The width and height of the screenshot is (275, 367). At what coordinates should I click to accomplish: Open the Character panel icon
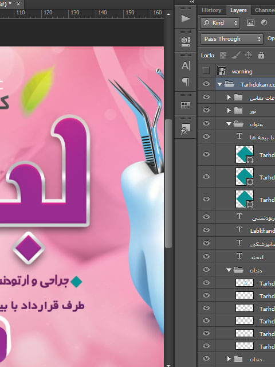[x=186, y=65]
